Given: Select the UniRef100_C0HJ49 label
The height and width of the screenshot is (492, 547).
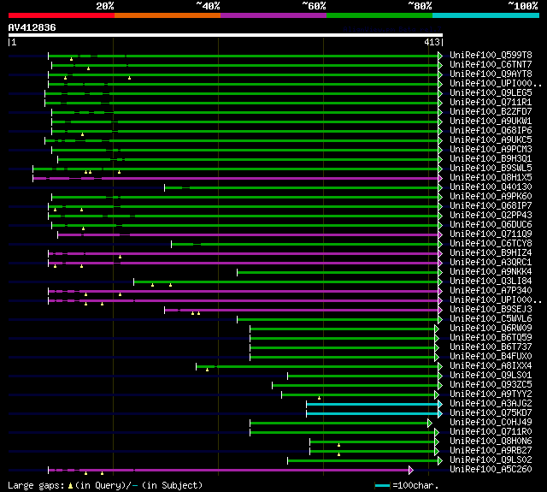Looking at the screenshot, I should (491, 423).
